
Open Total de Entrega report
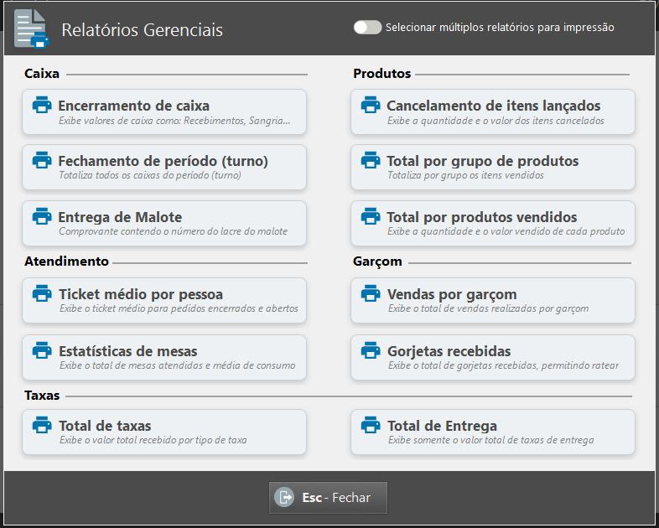coord(493,432)
